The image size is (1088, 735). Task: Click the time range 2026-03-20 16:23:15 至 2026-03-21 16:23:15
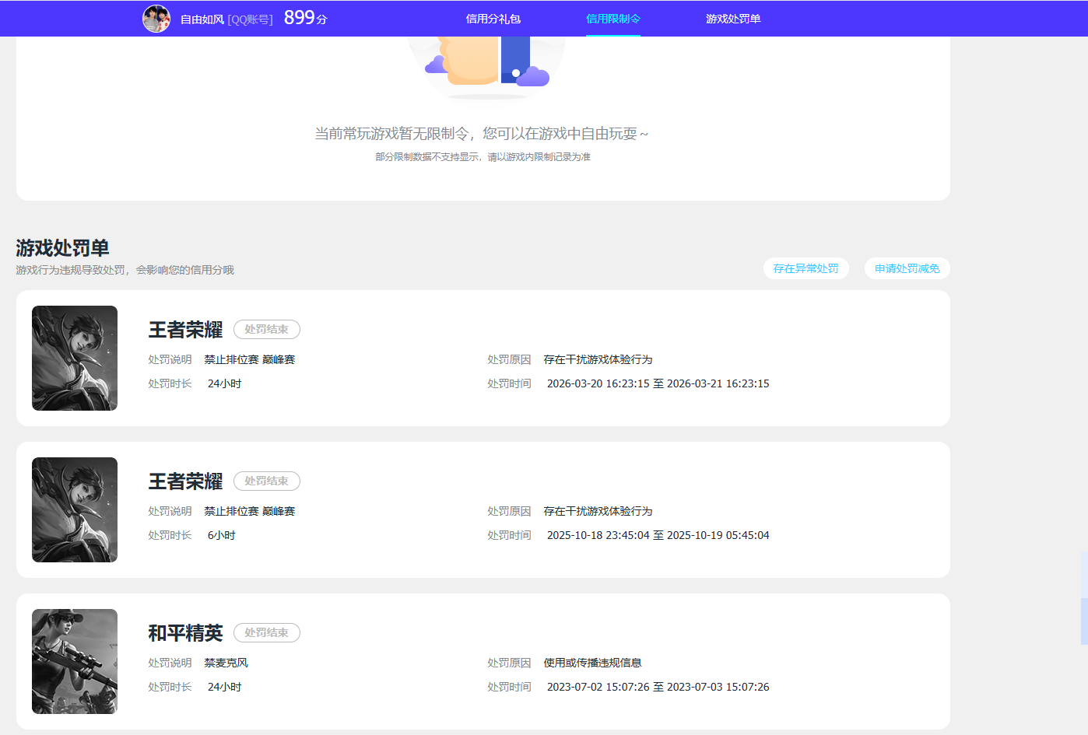click(658, 383)
